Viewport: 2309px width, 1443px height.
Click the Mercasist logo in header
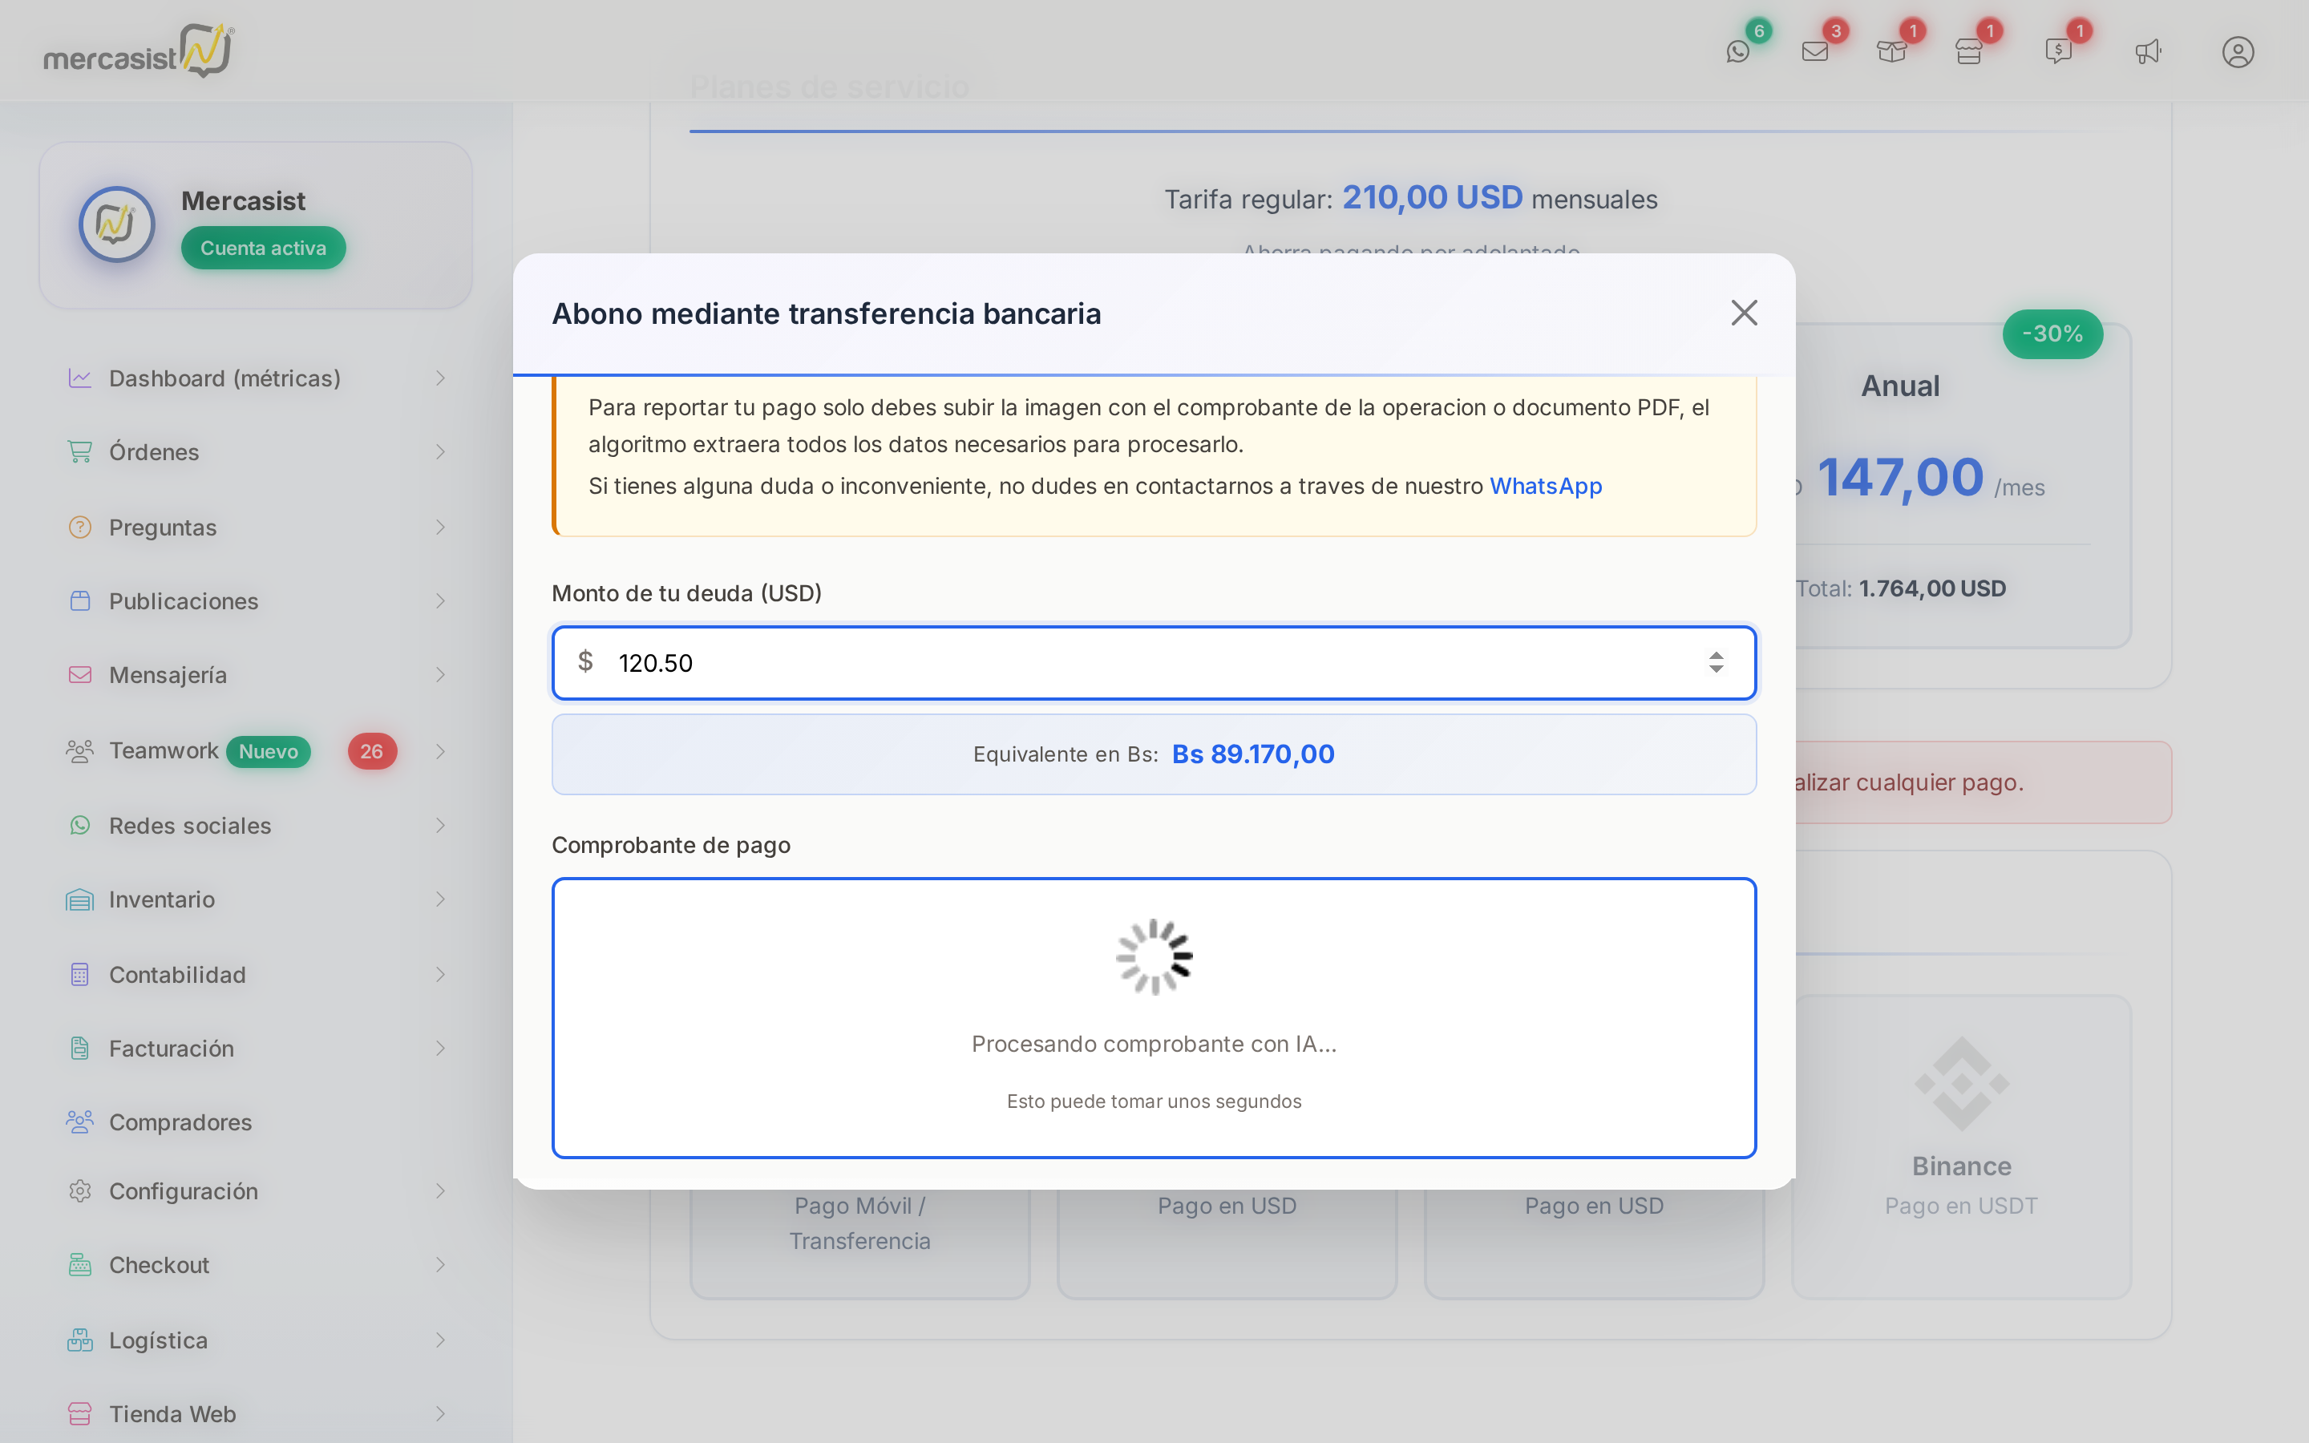pos(139,51)
